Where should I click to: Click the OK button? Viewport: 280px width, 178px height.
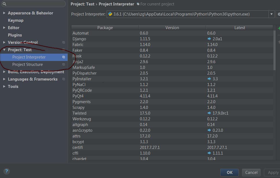click(x=230, y=173)
